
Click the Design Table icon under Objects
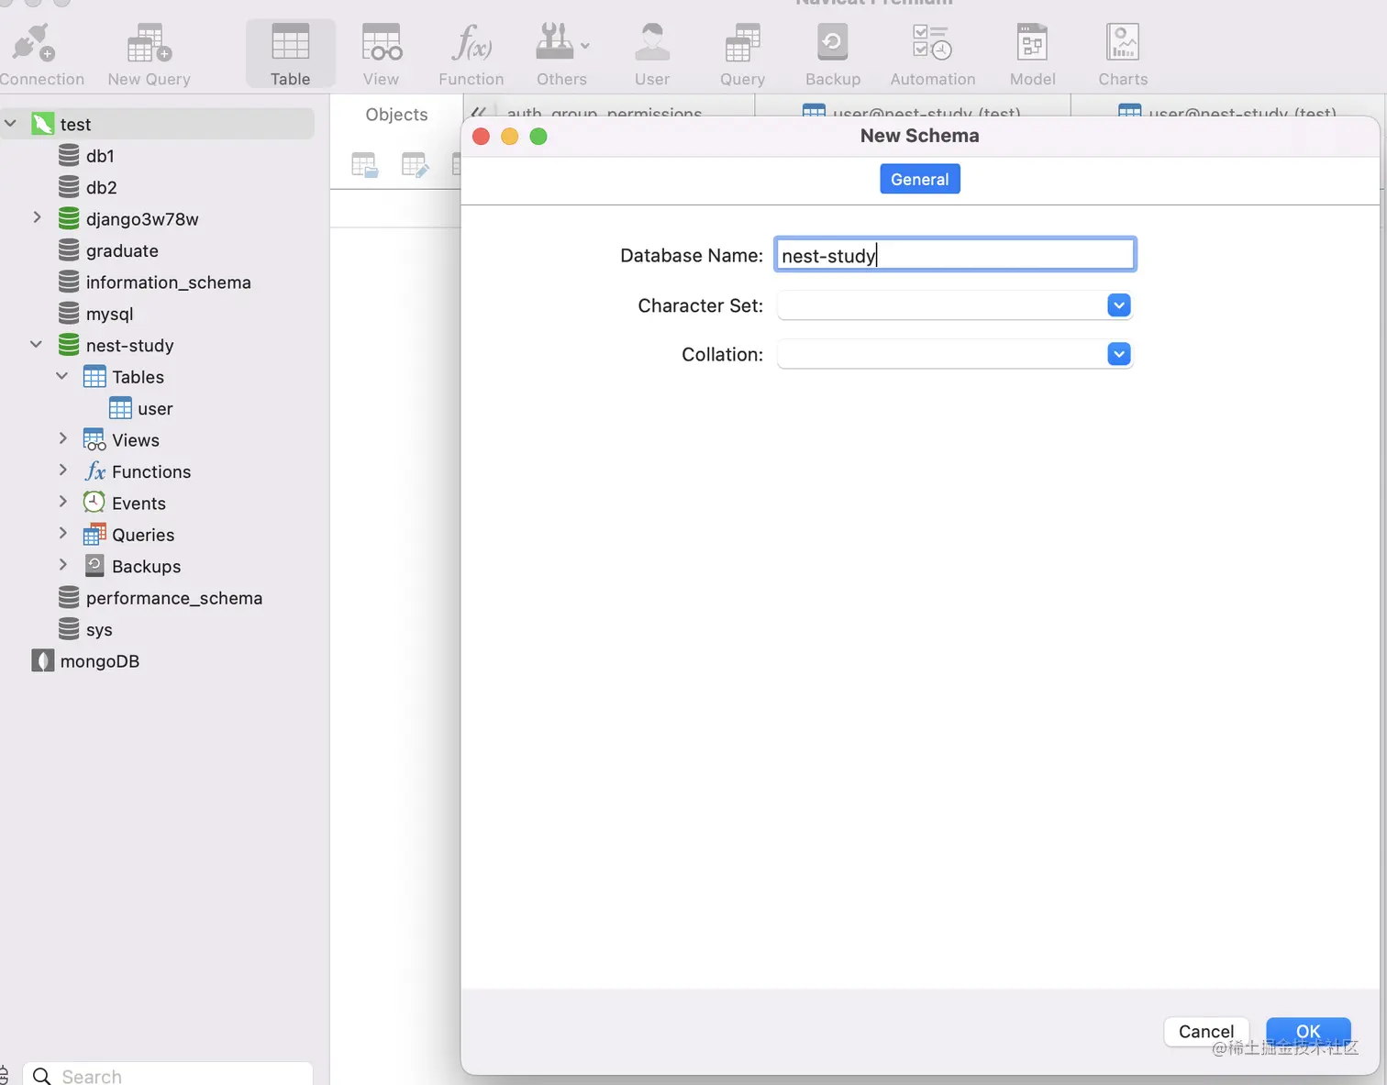(415, 165)
